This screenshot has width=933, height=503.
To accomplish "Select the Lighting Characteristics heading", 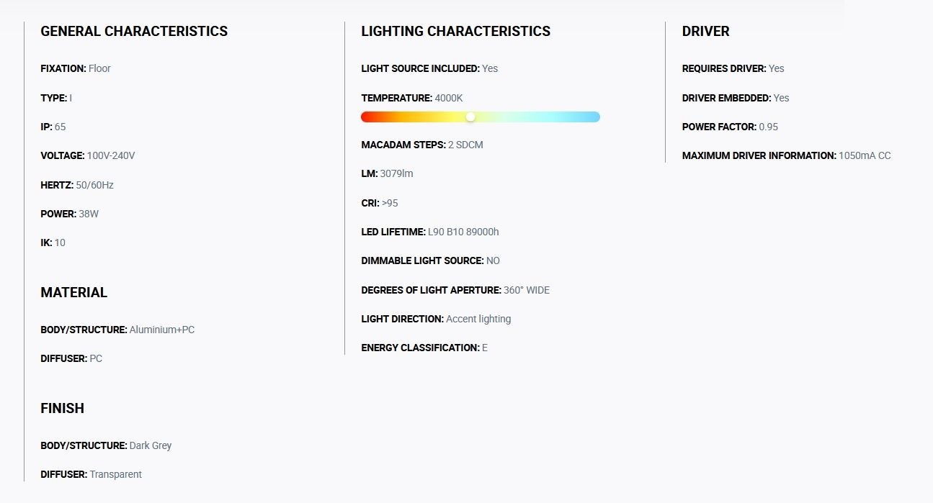I will click(x=455, y=32).
